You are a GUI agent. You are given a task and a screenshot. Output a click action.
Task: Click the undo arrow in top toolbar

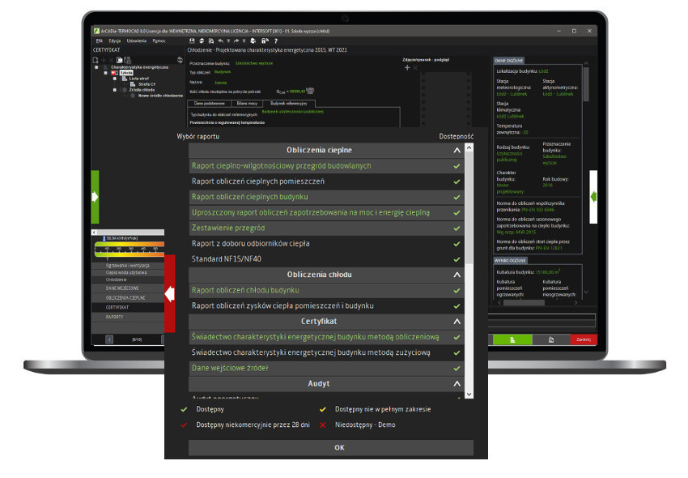221,41
